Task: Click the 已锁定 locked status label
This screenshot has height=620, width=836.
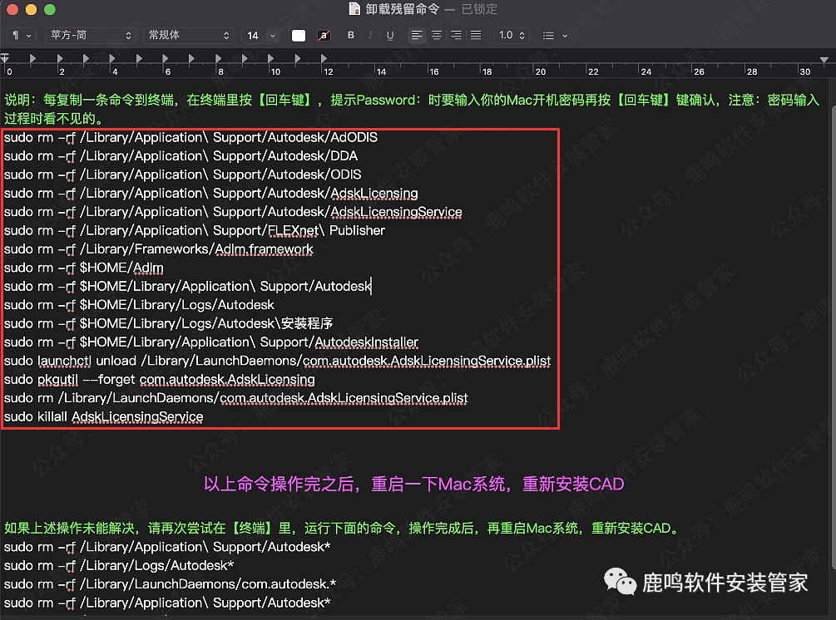Action: [x=479, y=9]
